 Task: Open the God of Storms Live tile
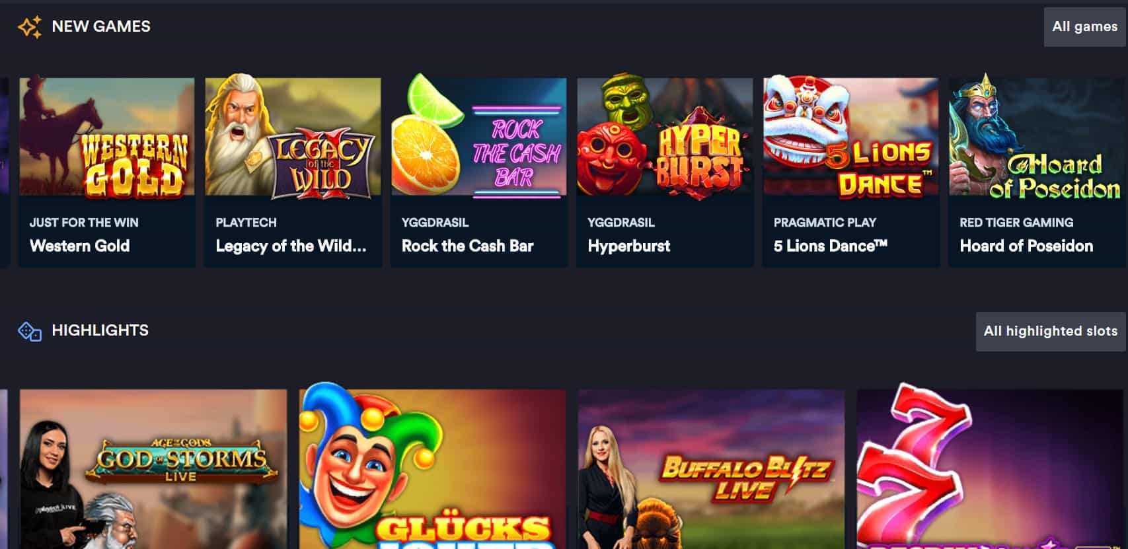[153, 469]
